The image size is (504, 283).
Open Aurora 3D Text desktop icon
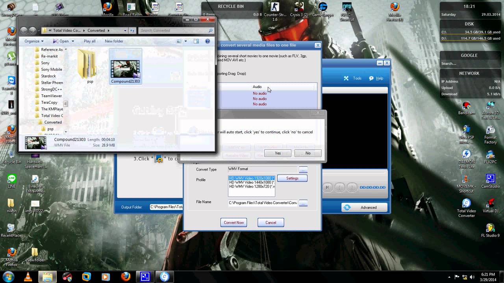490,110
